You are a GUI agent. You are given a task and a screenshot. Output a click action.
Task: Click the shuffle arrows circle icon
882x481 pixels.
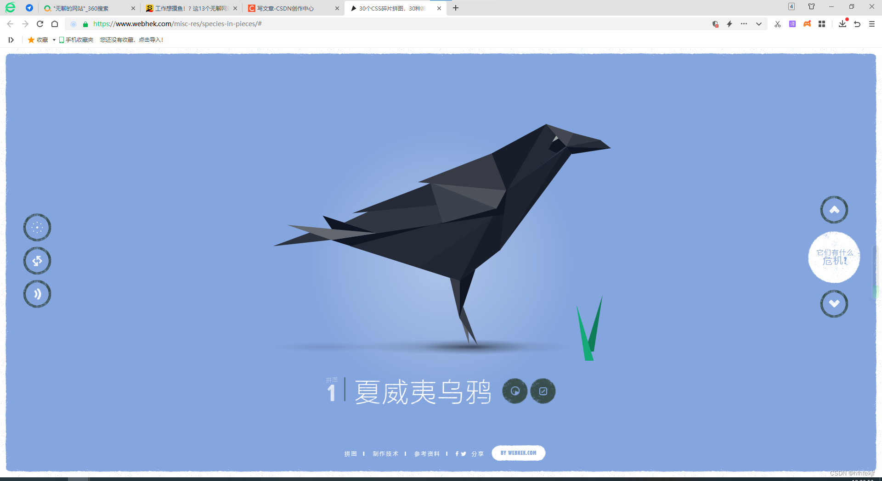(x=37, y=261)
